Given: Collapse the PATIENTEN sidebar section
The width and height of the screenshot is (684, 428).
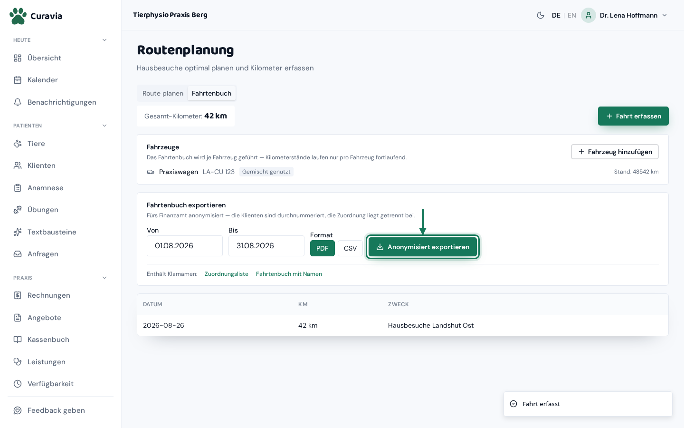Looking at the screenshot, I should click(104, 126).
